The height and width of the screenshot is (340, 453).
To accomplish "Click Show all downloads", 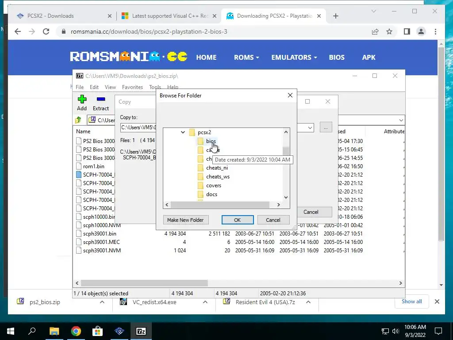I will point(411,301).
